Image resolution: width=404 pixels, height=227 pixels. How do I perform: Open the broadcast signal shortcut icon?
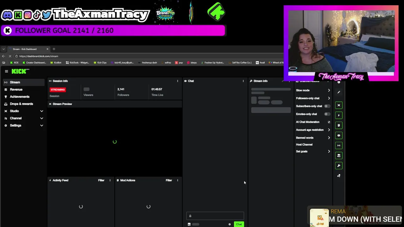pos(339,145)
